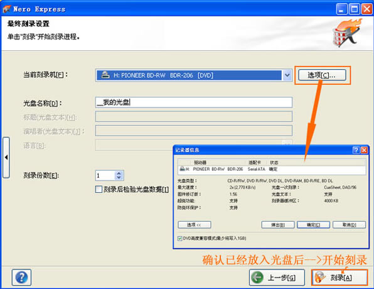
Task: Click the 选项[C]... button
Action: [322, 75]
